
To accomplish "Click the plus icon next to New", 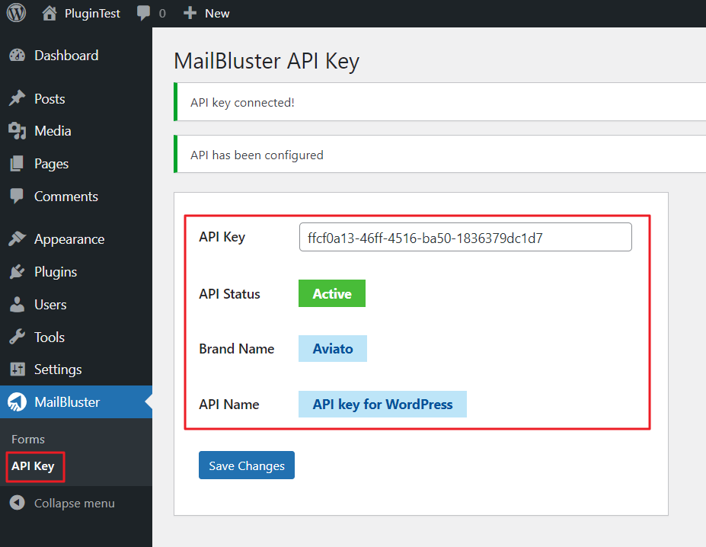I will click(190, 13).
